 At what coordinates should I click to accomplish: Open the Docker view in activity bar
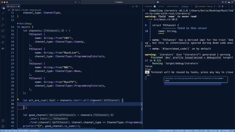coord(3,48)
